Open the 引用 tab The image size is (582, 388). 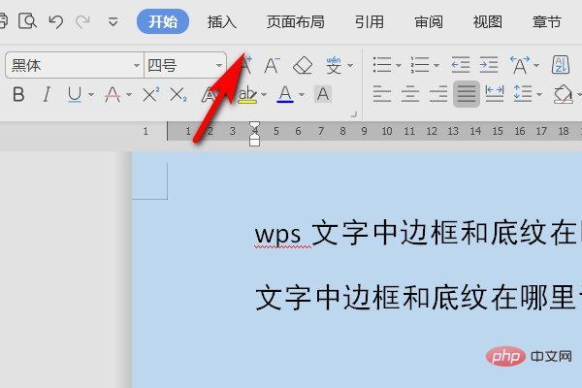tap(370, 22)
